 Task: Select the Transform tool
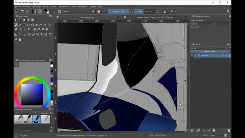click(21, 29)
